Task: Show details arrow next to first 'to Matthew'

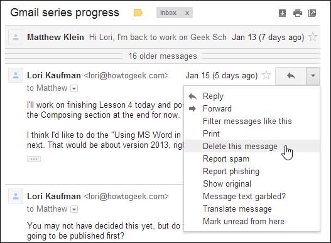Action: point(74,88)
